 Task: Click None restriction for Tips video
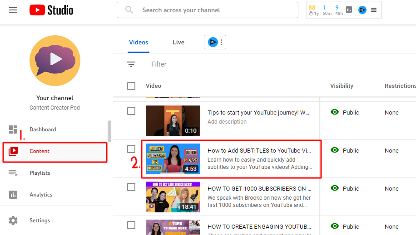point(391,112)
